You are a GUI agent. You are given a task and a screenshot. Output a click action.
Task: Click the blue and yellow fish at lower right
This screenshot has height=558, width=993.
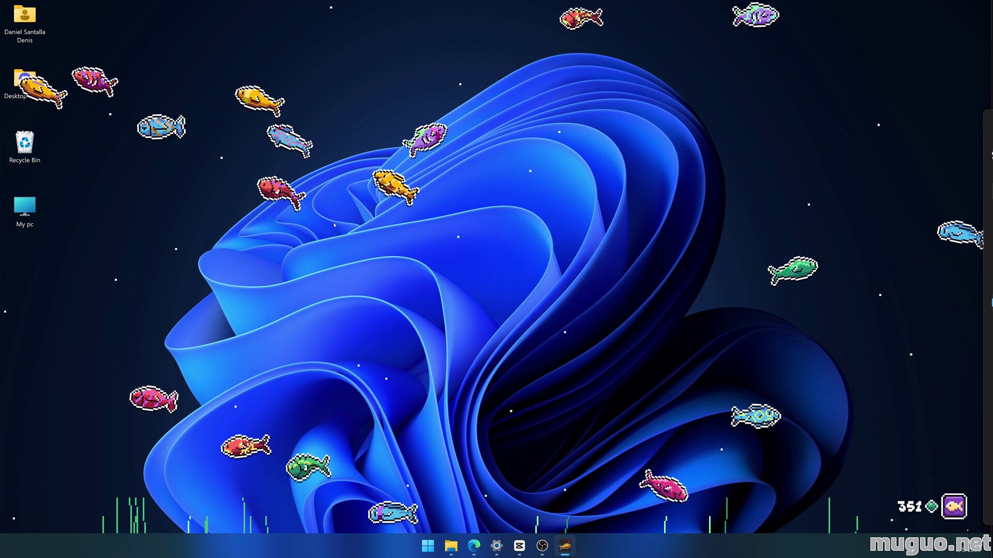click(x=756, y=416)
